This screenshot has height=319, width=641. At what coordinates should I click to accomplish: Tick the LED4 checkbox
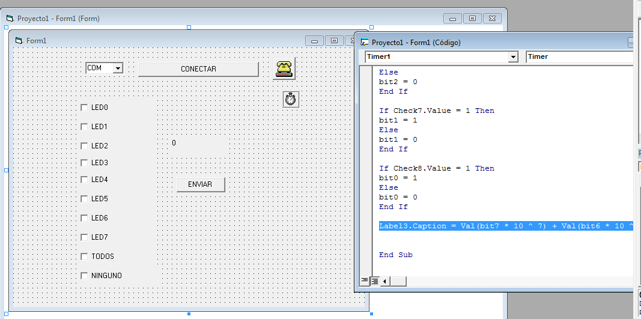pyautogui.click(x=84, y=180)
